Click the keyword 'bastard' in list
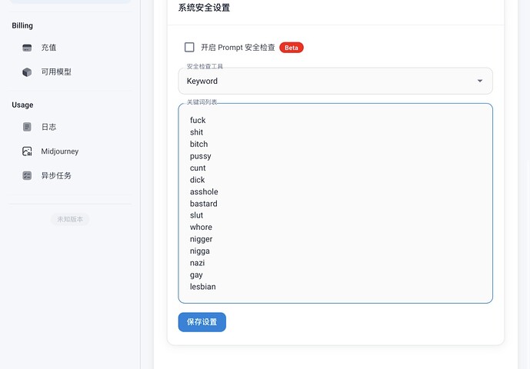Image resolution: width=530 pixels, height=369 pixels. [x=204, y=204]
